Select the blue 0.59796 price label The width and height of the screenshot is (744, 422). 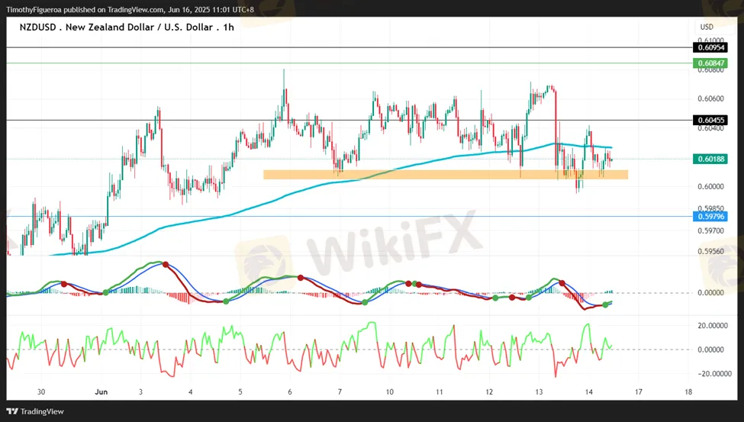710,217
